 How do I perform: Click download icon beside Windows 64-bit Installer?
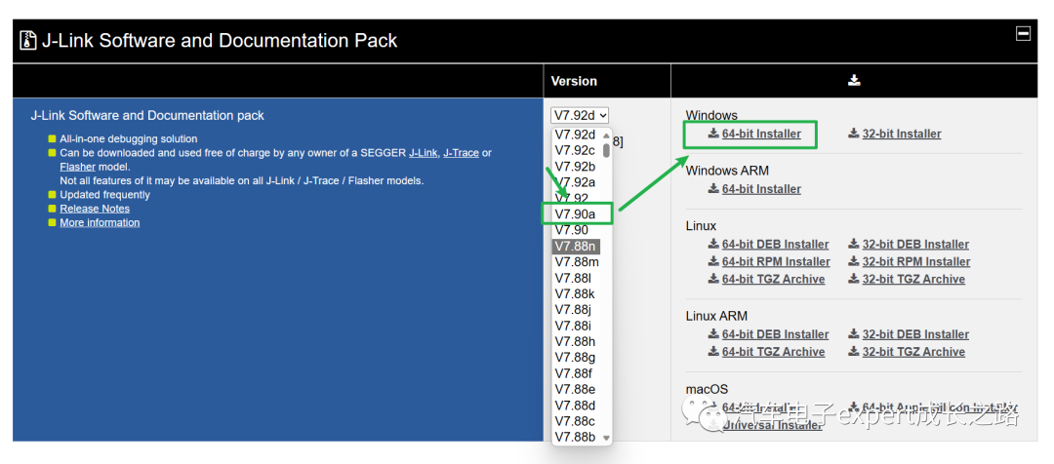pos(713,134)
